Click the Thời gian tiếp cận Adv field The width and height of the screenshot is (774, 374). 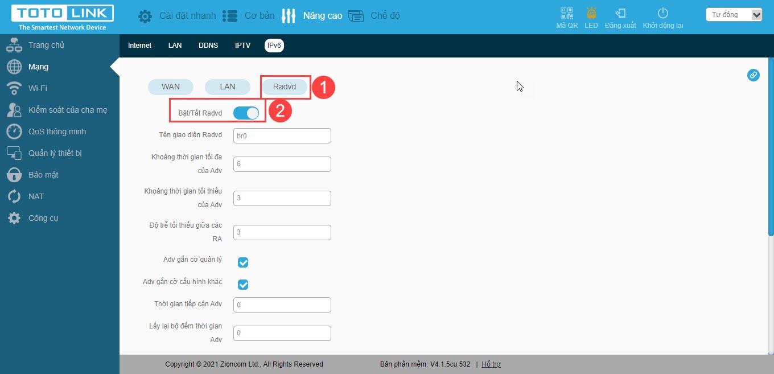pos(282,305)
